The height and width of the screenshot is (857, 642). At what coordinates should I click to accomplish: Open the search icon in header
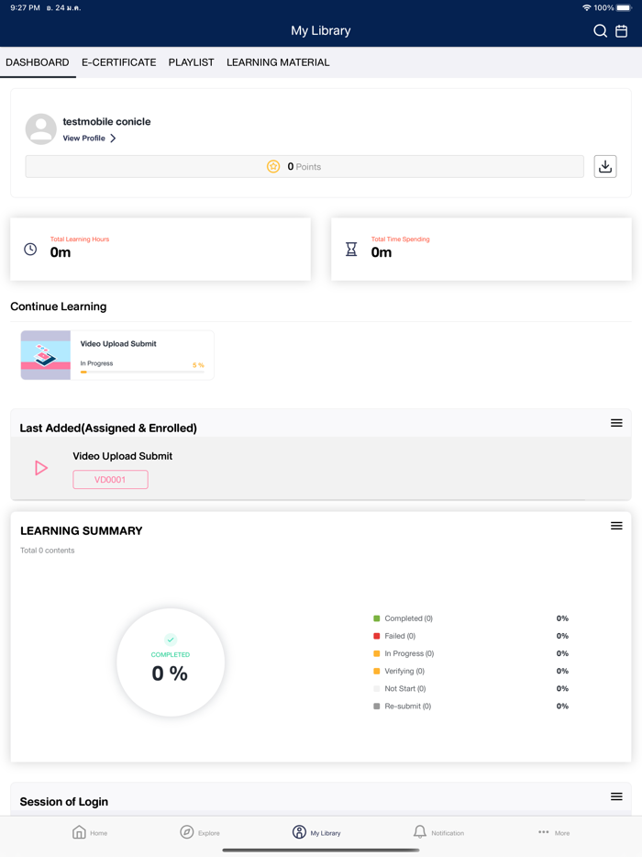click(600, 31)
